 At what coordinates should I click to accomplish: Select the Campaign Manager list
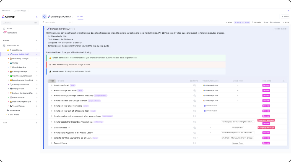(x=20, y=72)
